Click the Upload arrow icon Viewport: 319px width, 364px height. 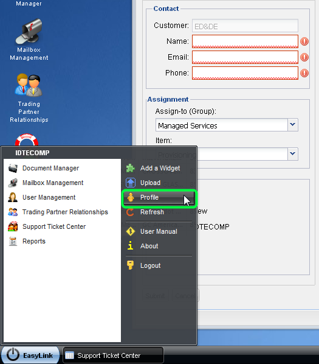point(131,183)
